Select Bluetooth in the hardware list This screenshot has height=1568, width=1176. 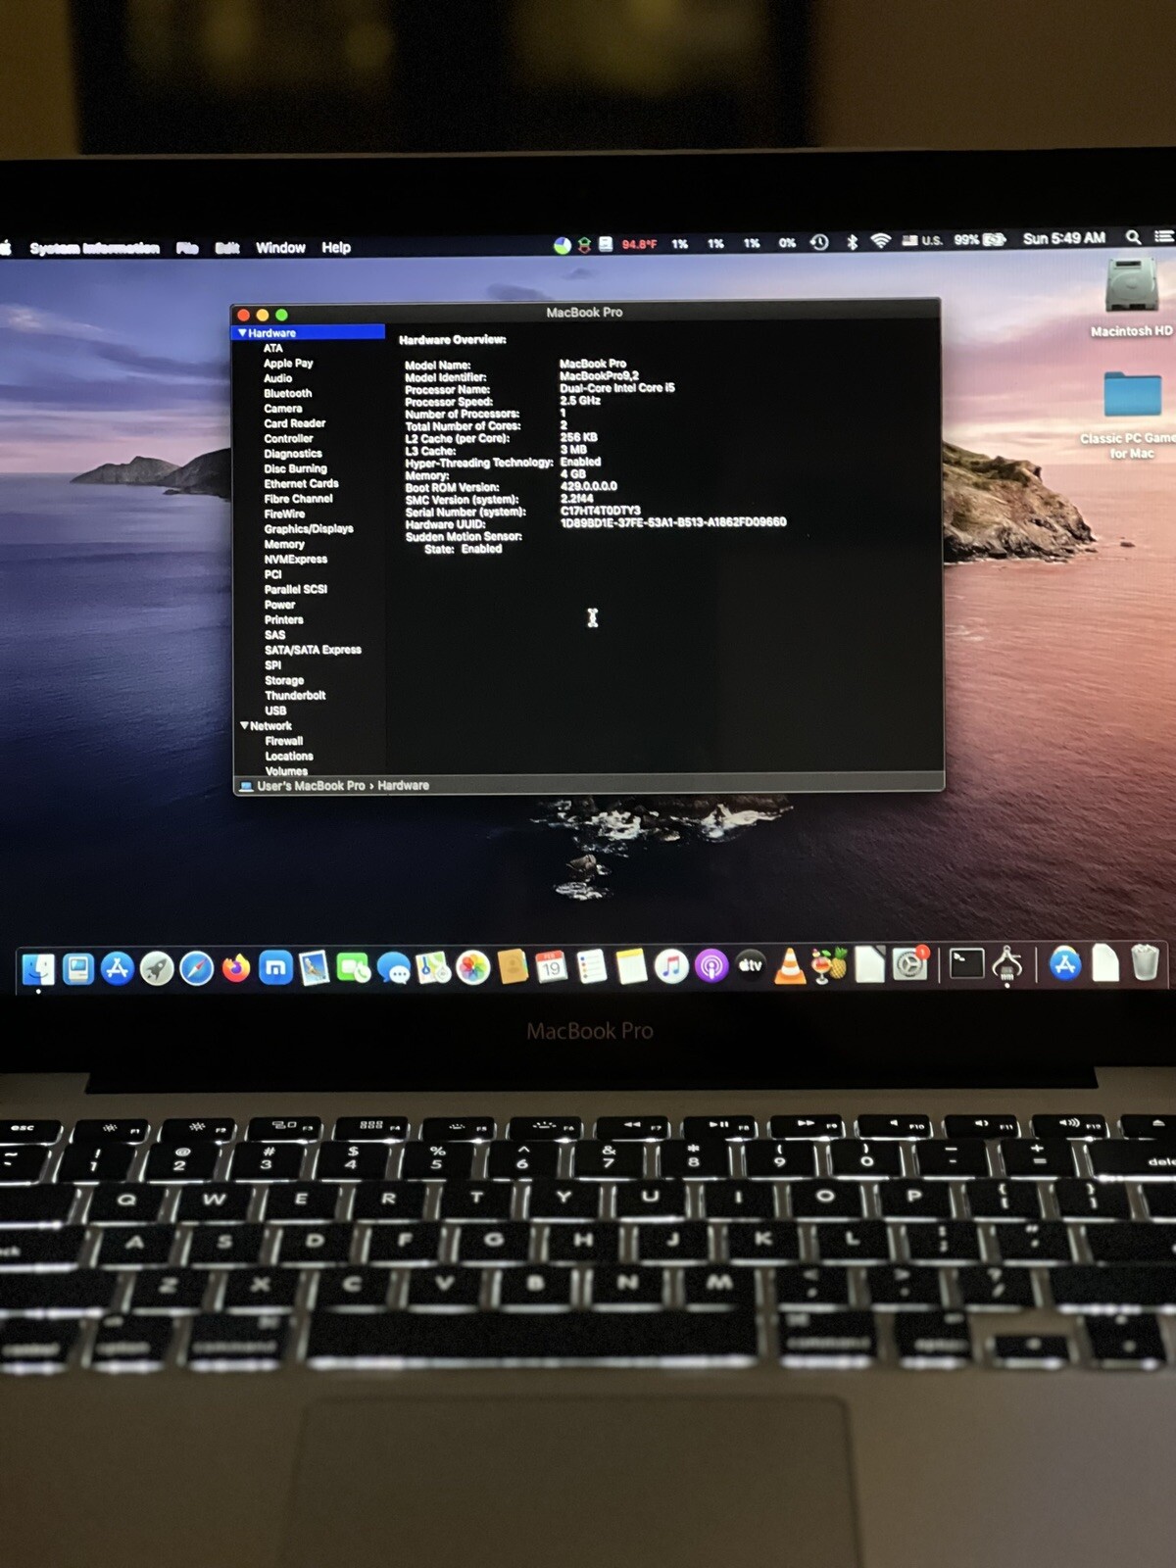pos(287,393)
